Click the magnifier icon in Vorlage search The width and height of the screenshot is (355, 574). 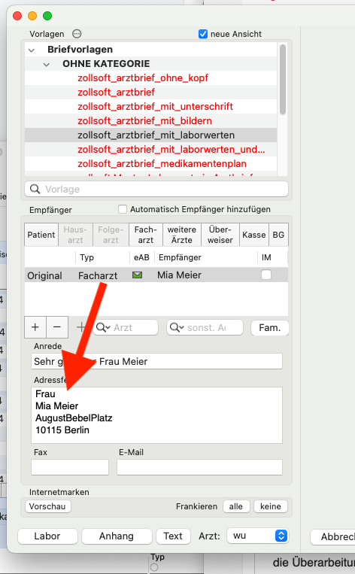(35, 189)
